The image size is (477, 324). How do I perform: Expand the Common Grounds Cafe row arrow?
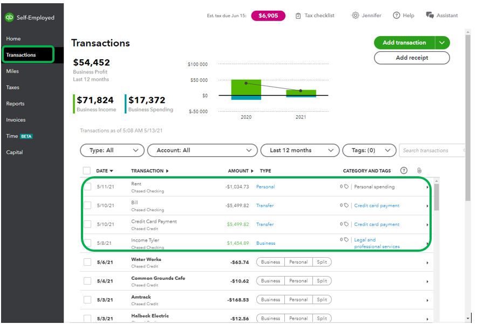tap(427, 281)
